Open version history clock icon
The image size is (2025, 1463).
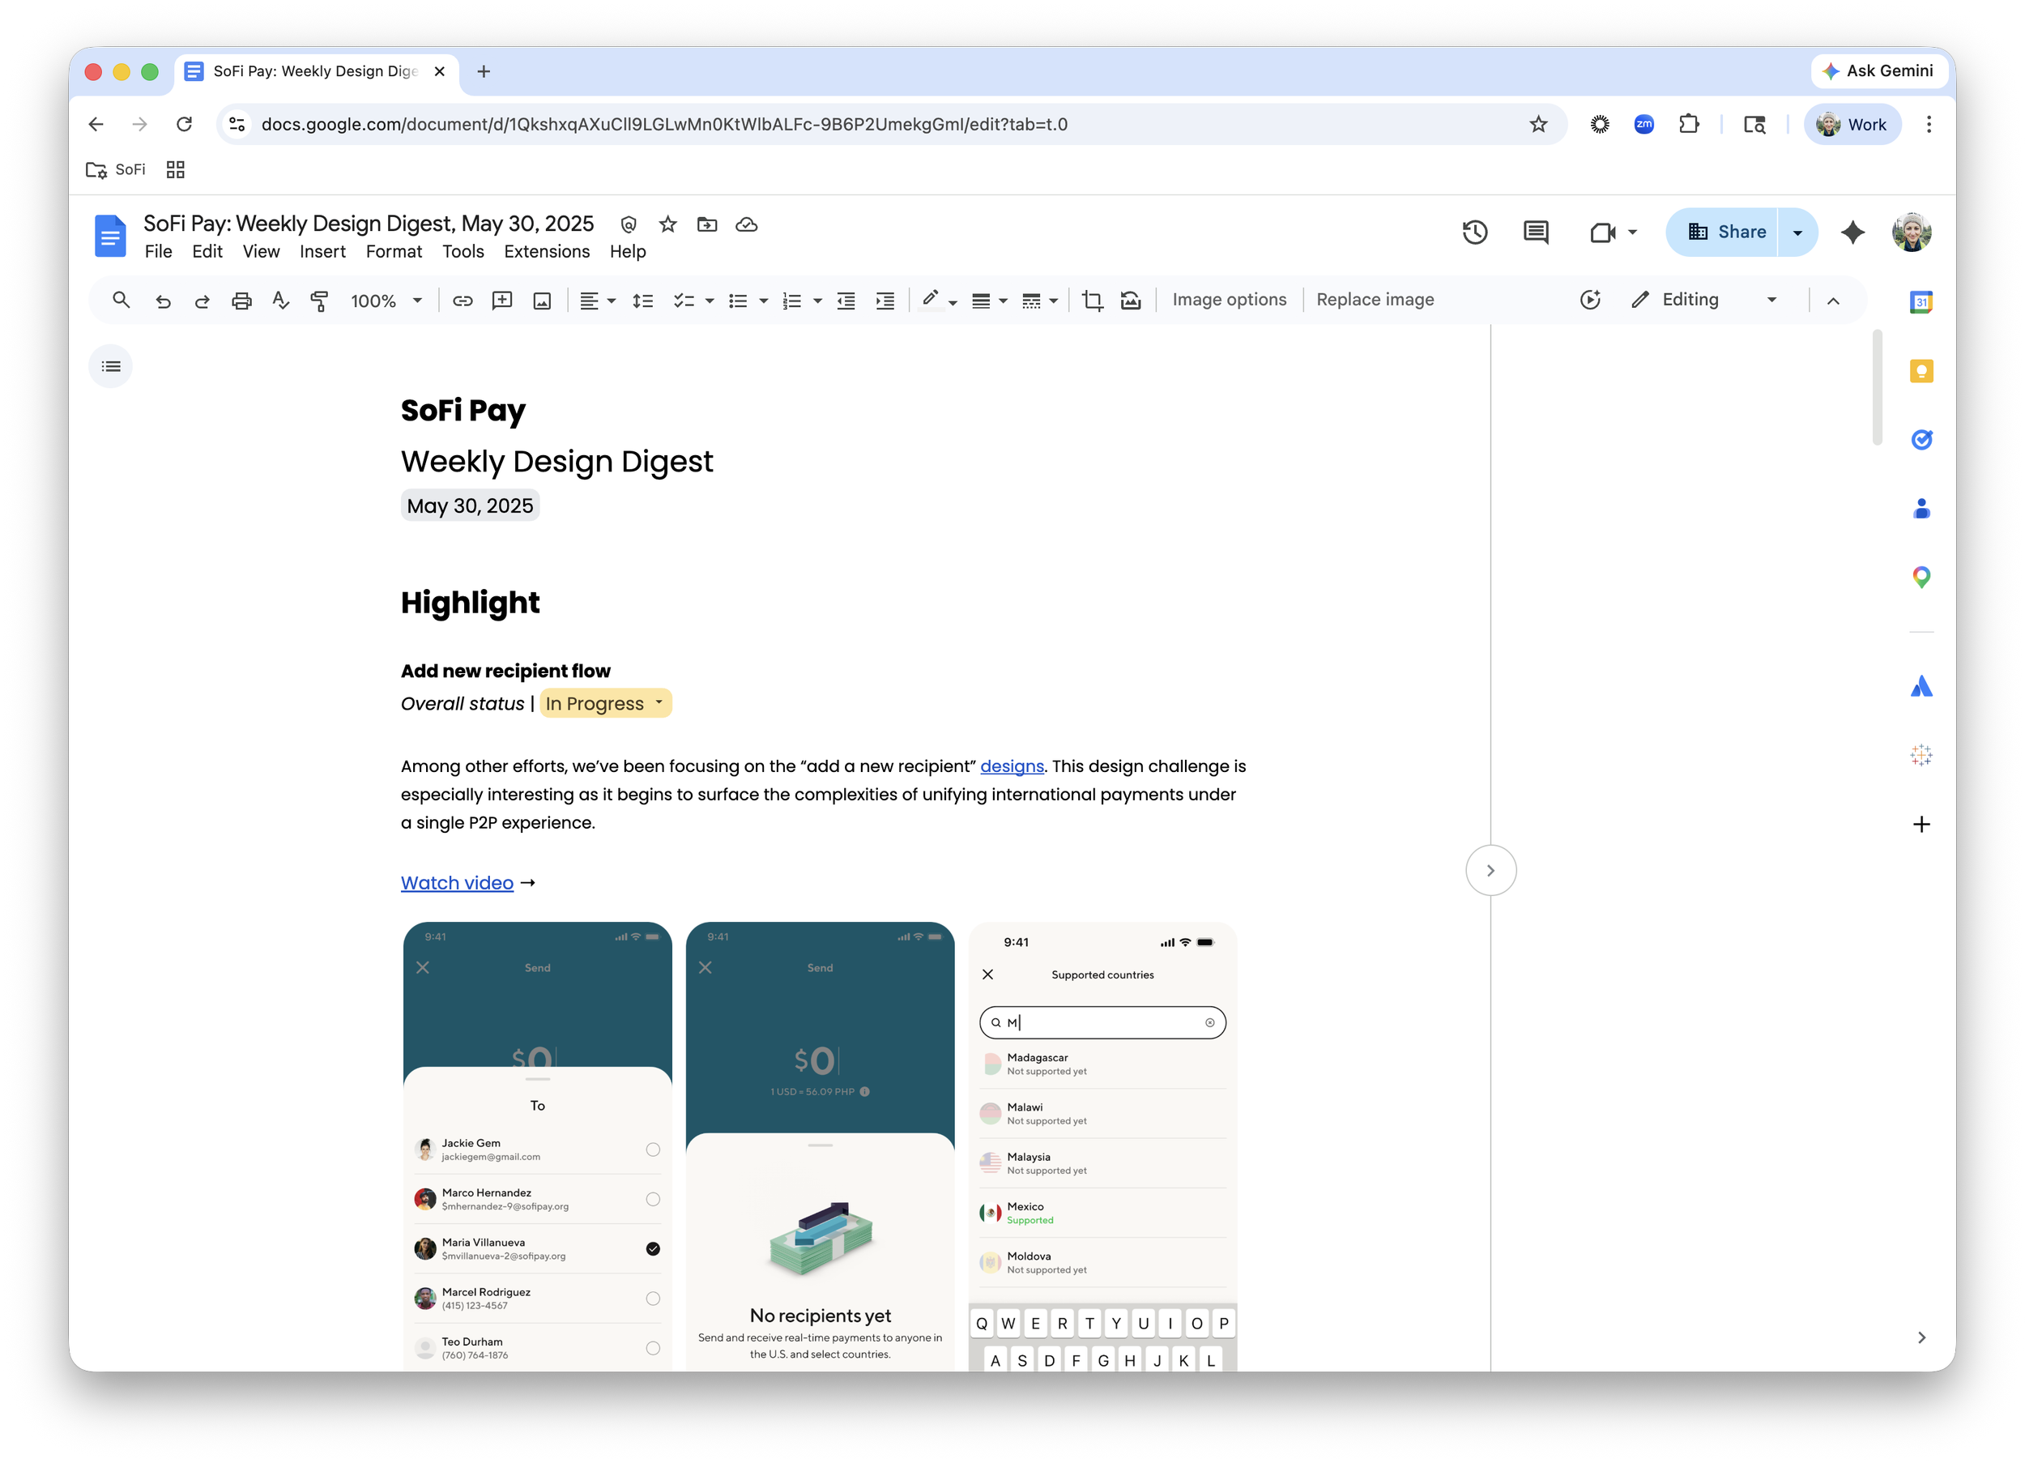[x=1474, y=232]
